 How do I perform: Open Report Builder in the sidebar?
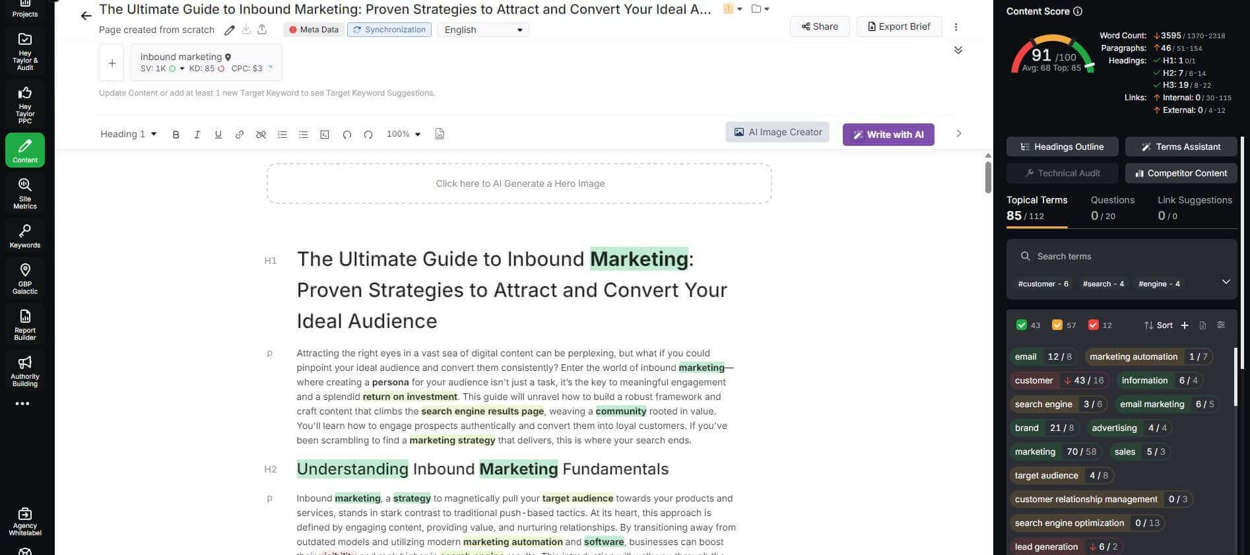[x=25, y=325]
